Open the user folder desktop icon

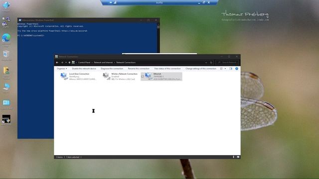6,72
